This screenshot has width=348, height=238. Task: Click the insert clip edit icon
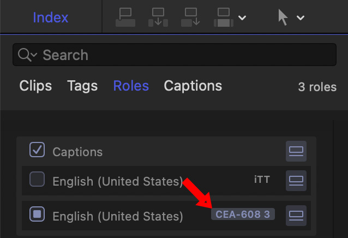pyautogui.click(x=158, y=17)
